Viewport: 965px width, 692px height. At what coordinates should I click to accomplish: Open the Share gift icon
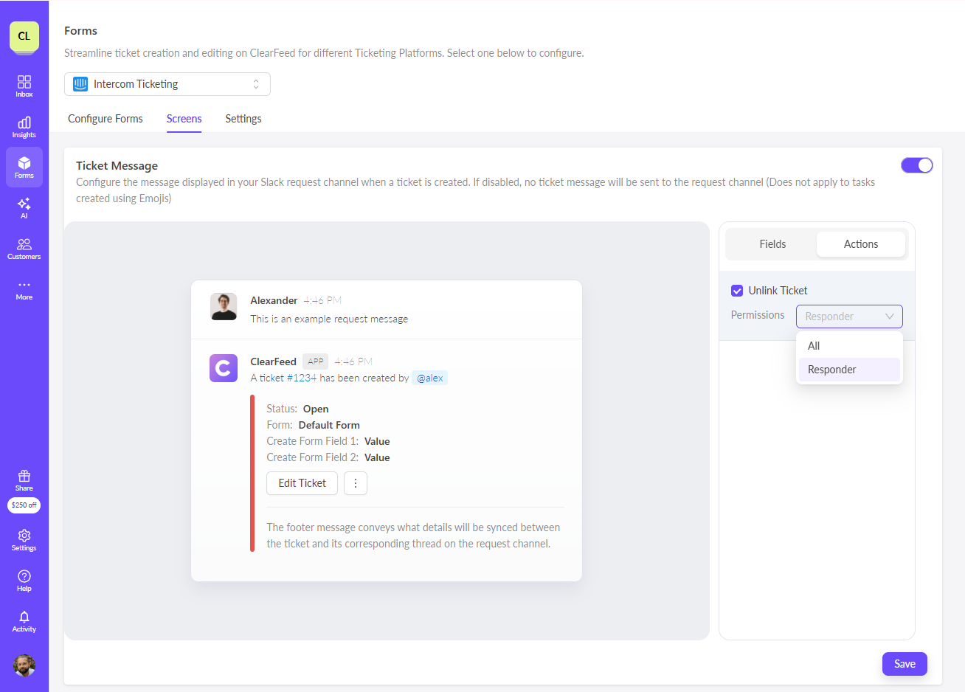click(x=24, y=480)
